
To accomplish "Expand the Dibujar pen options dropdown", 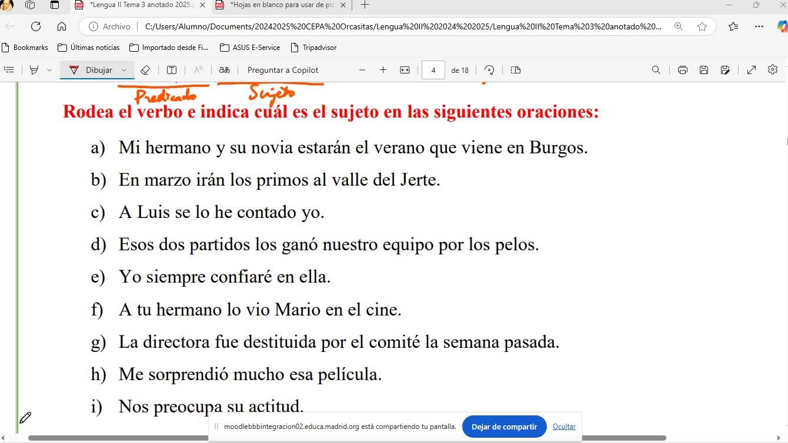I will pyautogui.click(x=124, y=70).
